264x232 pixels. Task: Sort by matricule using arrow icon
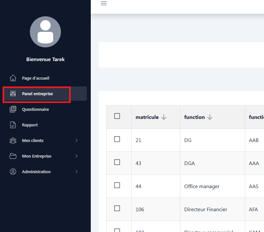pos(164,117)
